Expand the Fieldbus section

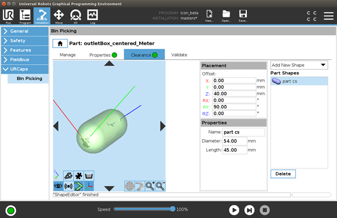[25, 60]
